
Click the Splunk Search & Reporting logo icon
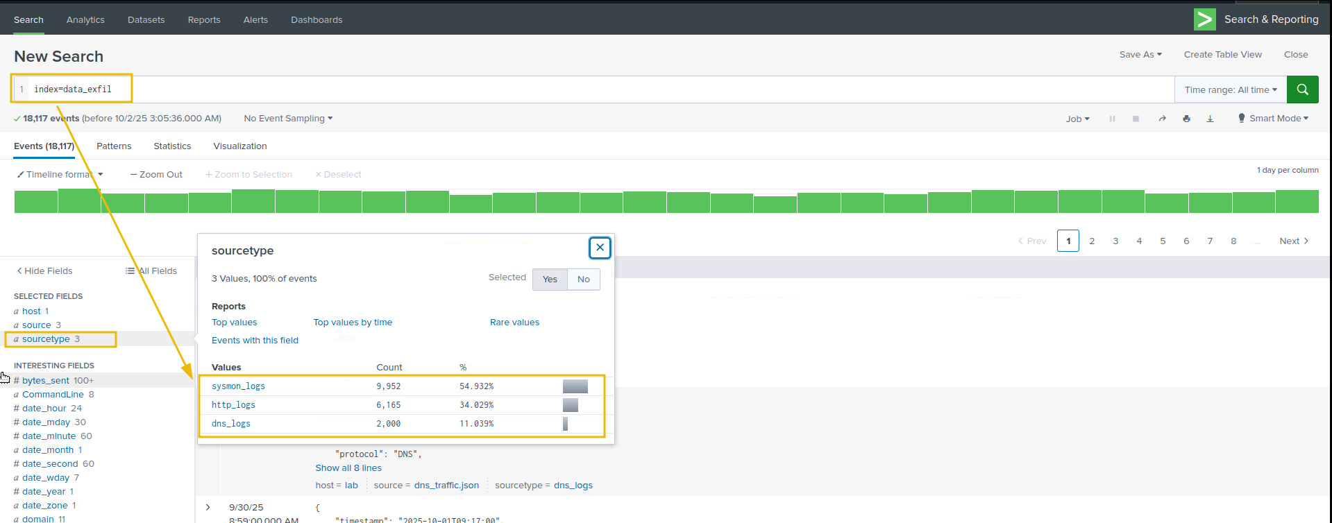(x=1204, y=19)
